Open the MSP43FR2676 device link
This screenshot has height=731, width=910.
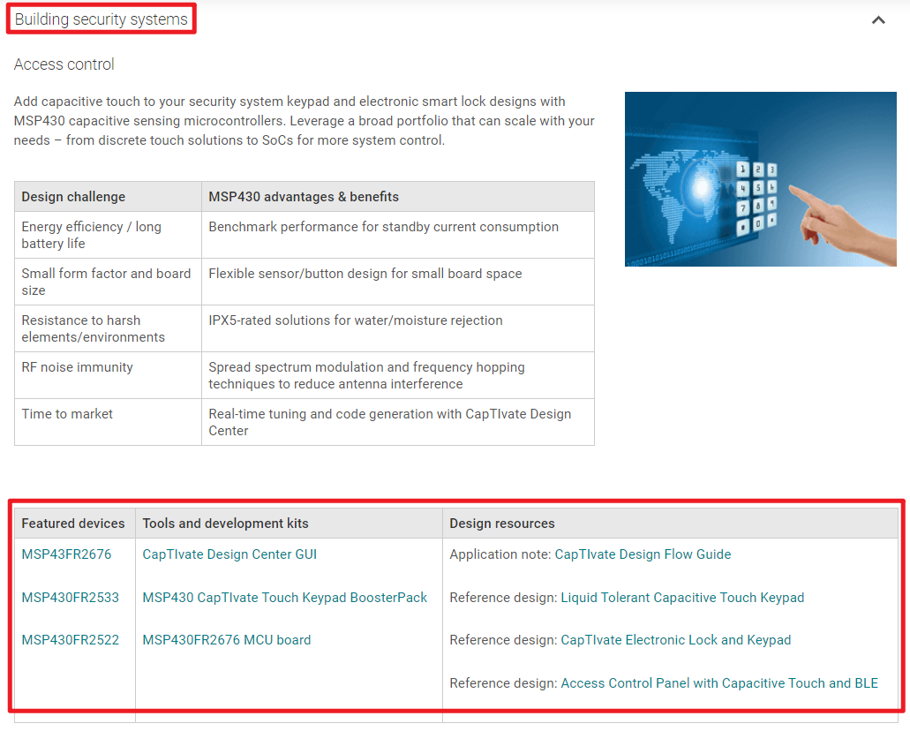pyautogui.click(x=66, y=554)
